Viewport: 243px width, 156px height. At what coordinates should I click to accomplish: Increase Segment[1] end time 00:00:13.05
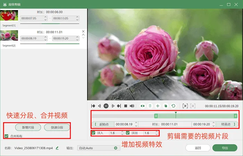pyautogui.click(x=77, y=17)
